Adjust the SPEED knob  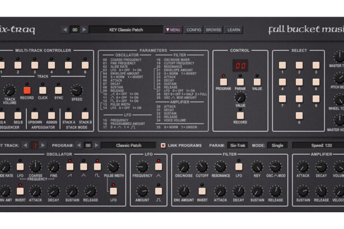[x=77, y=90]
